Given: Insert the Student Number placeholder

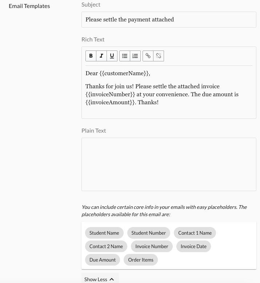Looking at the screenshot, I should pos(148,233).
